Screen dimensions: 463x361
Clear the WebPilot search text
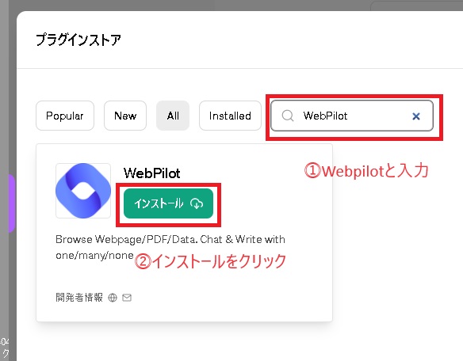click(416, 116)
